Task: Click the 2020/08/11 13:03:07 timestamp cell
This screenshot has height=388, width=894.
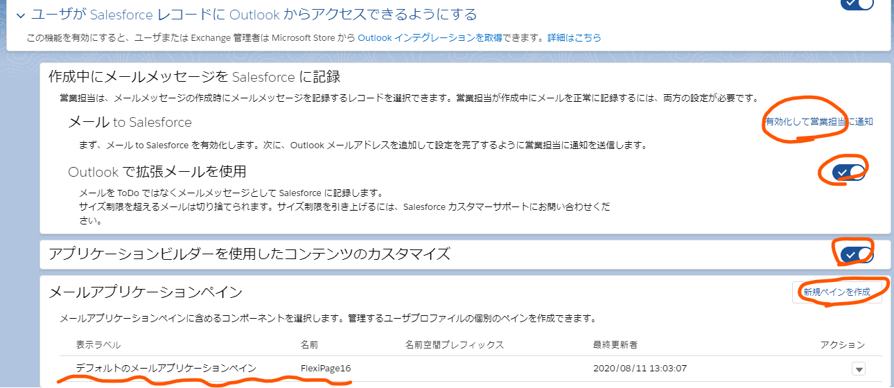Action: click(x=640, y=368)
